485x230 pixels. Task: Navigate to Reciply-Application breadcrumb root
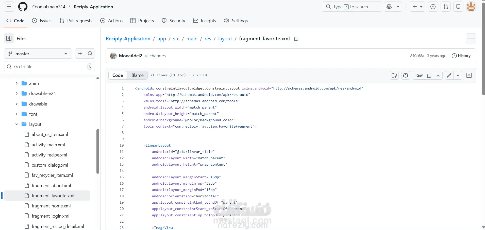(128, 39)
